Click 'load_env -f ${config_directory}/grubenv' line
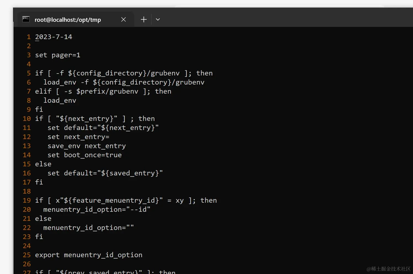The height and width of the screenshot is (274, 413). point(124,82)
